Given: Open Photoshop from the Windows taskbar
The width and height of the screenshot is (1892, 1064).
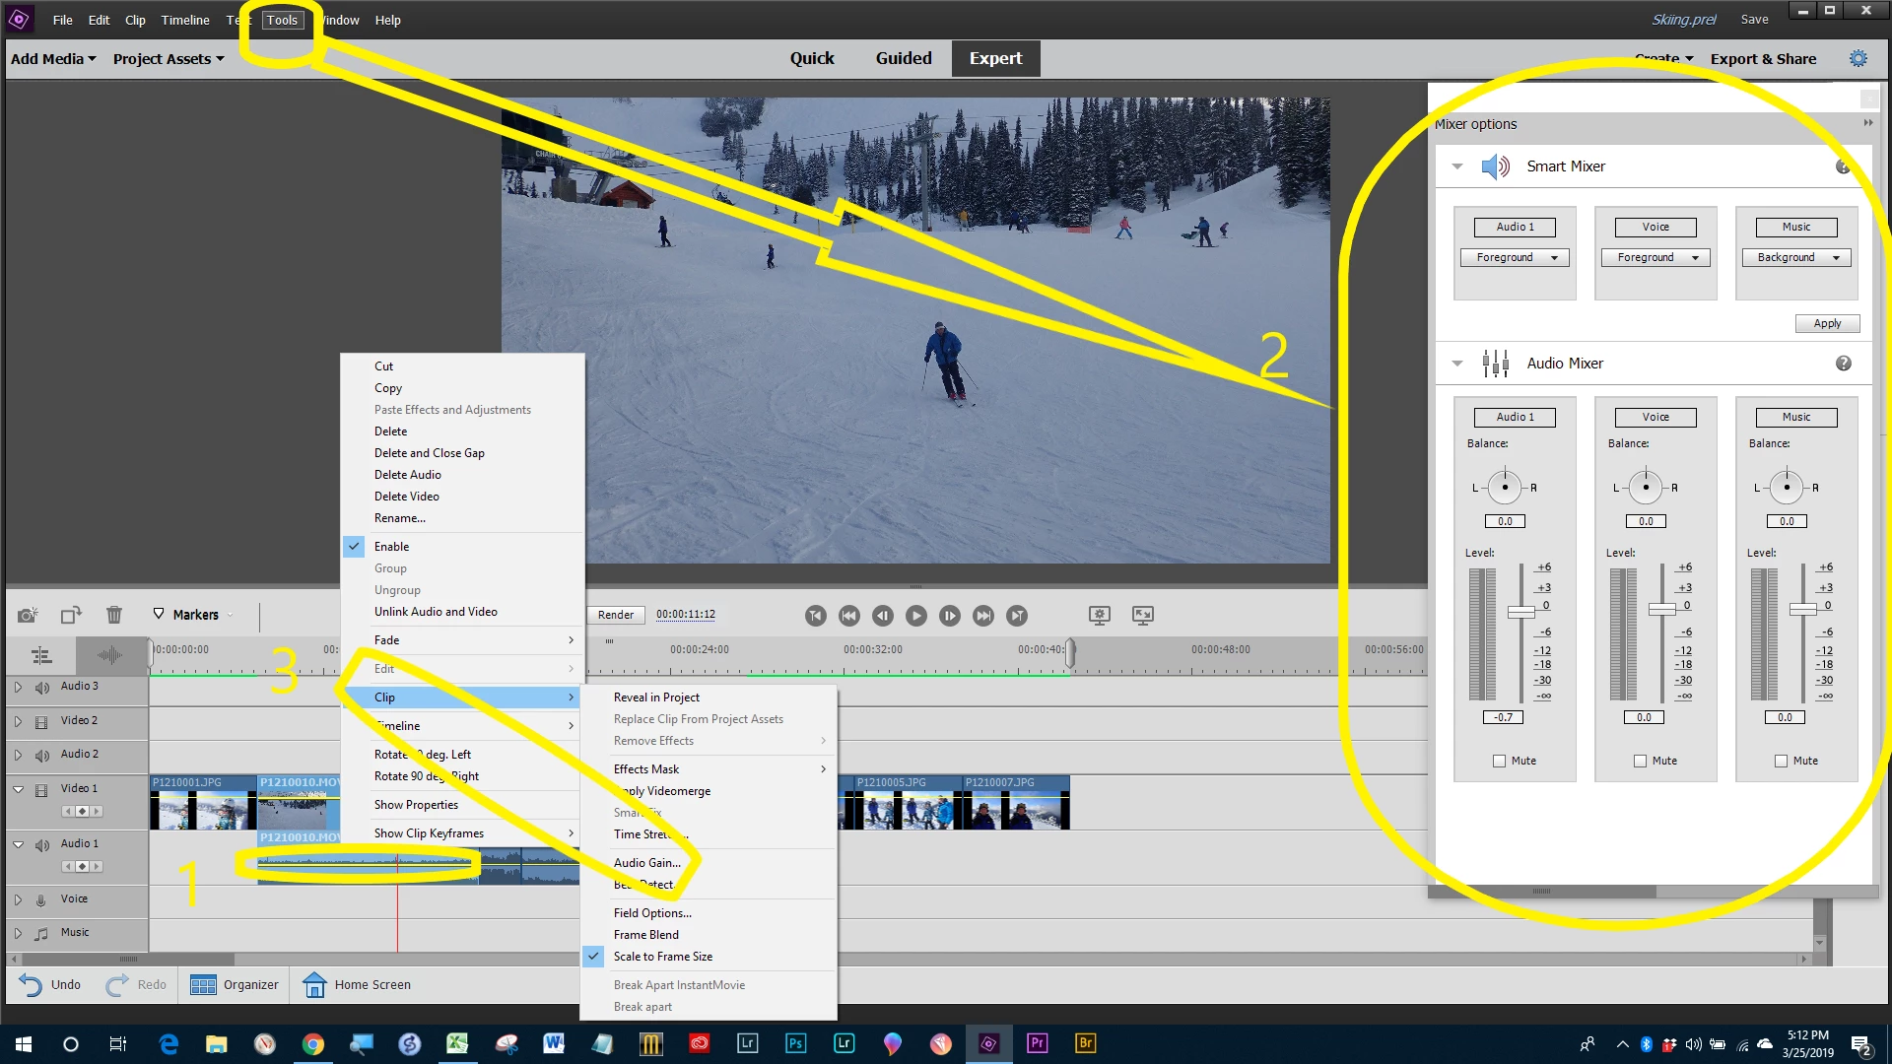Looking at the screenshot, I should click(795, 1043).
